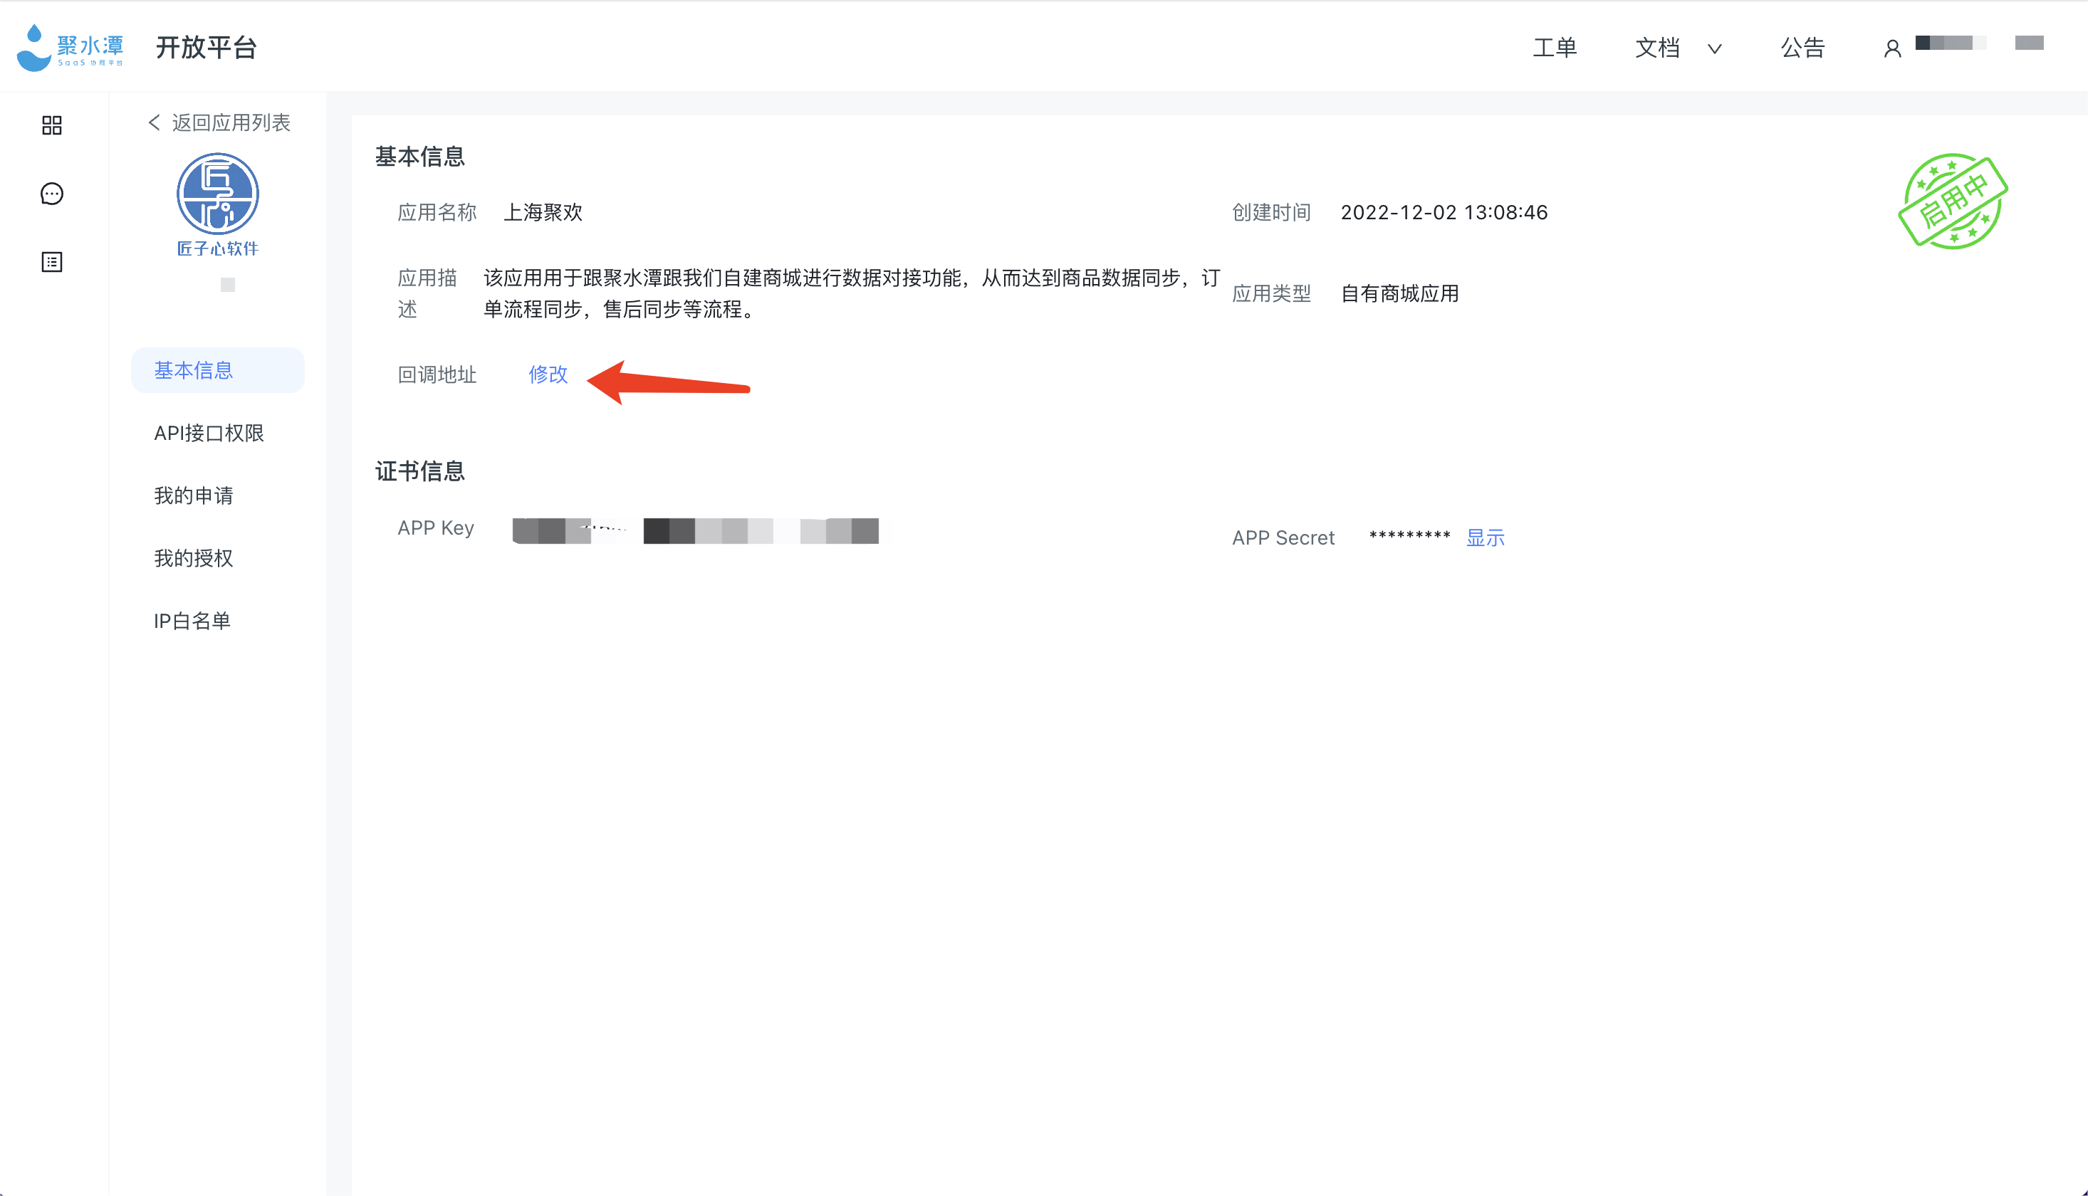Click the back arrow beside 返回应用列表

(x=155, y=123)
